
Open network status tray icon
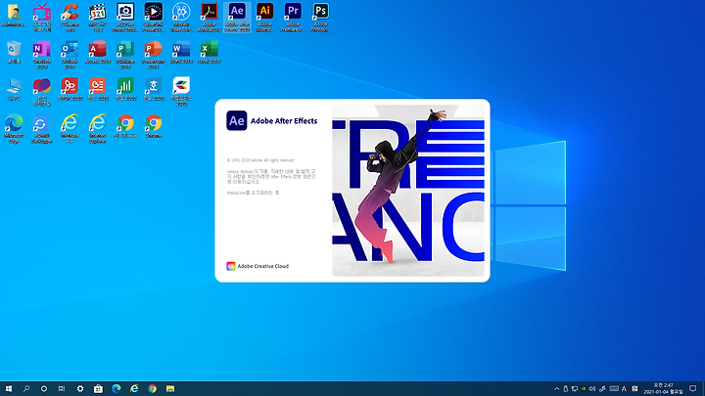pos(575,389)
